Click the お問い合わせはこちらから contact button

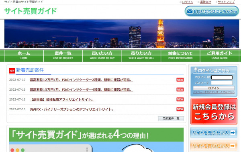212,11
